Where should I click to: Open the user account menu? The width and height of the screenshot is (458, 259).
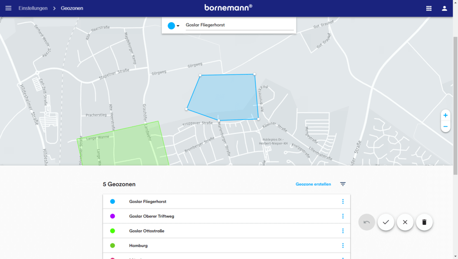pos(444,9)
